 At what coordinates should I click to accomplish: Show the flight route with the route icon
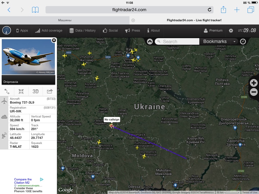(x=7, y=91)
